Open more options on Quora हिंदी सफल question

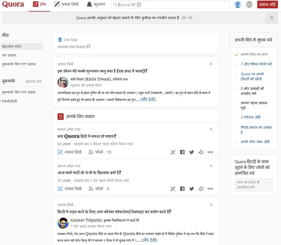(x=210, y=152)
